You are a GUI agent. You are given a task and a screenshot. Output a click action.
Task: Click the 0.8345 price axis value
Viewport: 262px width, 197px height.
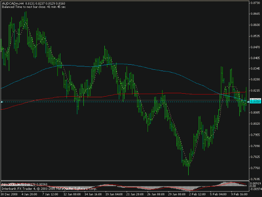tap(255, 68)
